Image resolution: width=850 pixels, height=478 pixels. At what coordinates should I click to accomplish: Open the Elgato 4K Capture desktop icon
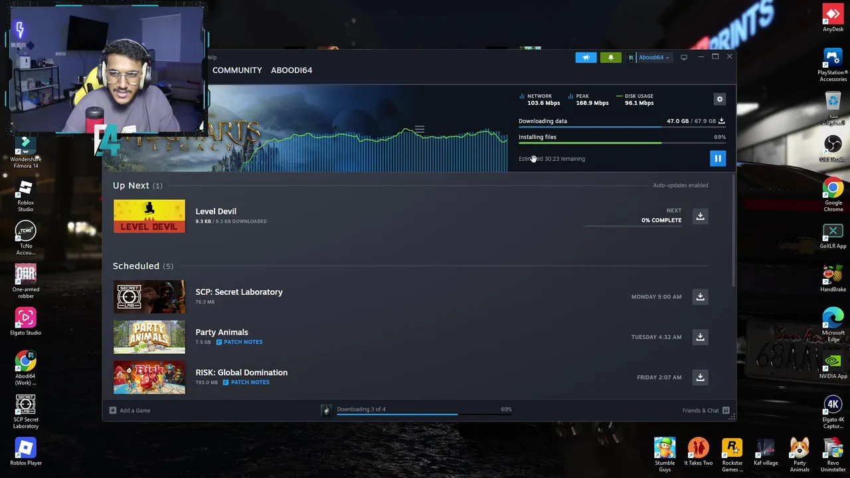pyautogui.click(x=833, y=412)
